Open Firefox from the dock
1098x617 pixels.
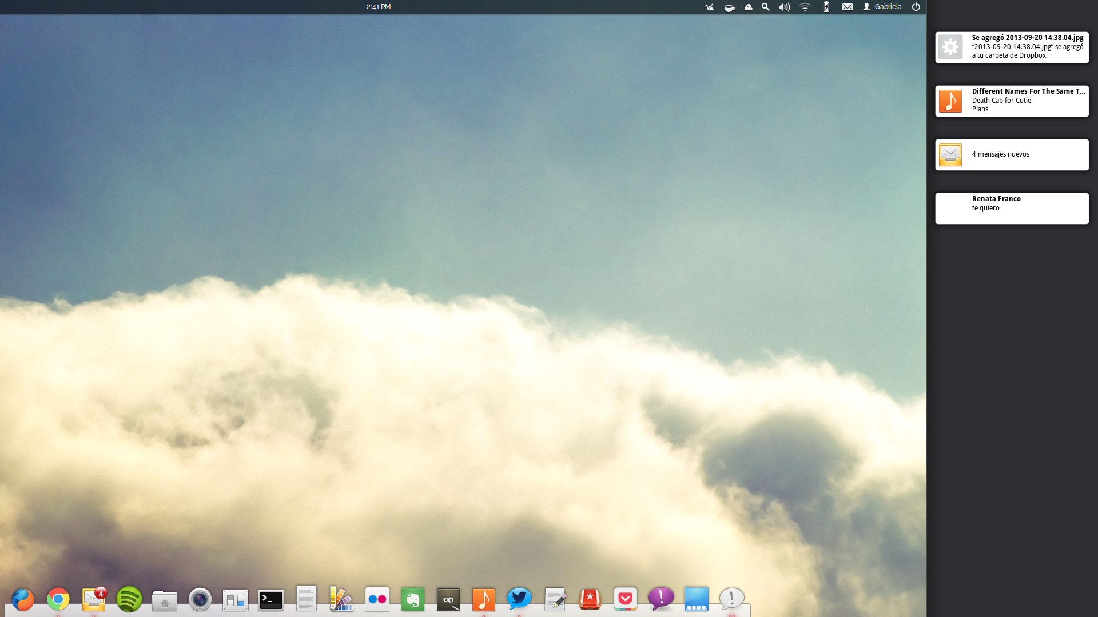(x=23, y=599)
